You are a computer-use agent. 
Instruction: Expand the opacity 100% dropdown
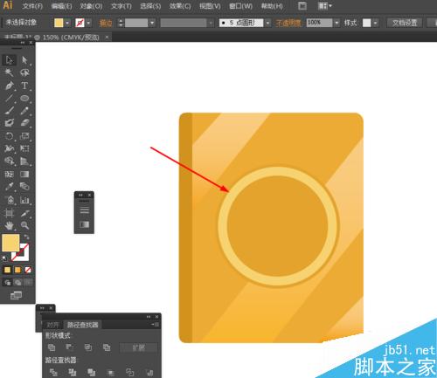[336, 23]
